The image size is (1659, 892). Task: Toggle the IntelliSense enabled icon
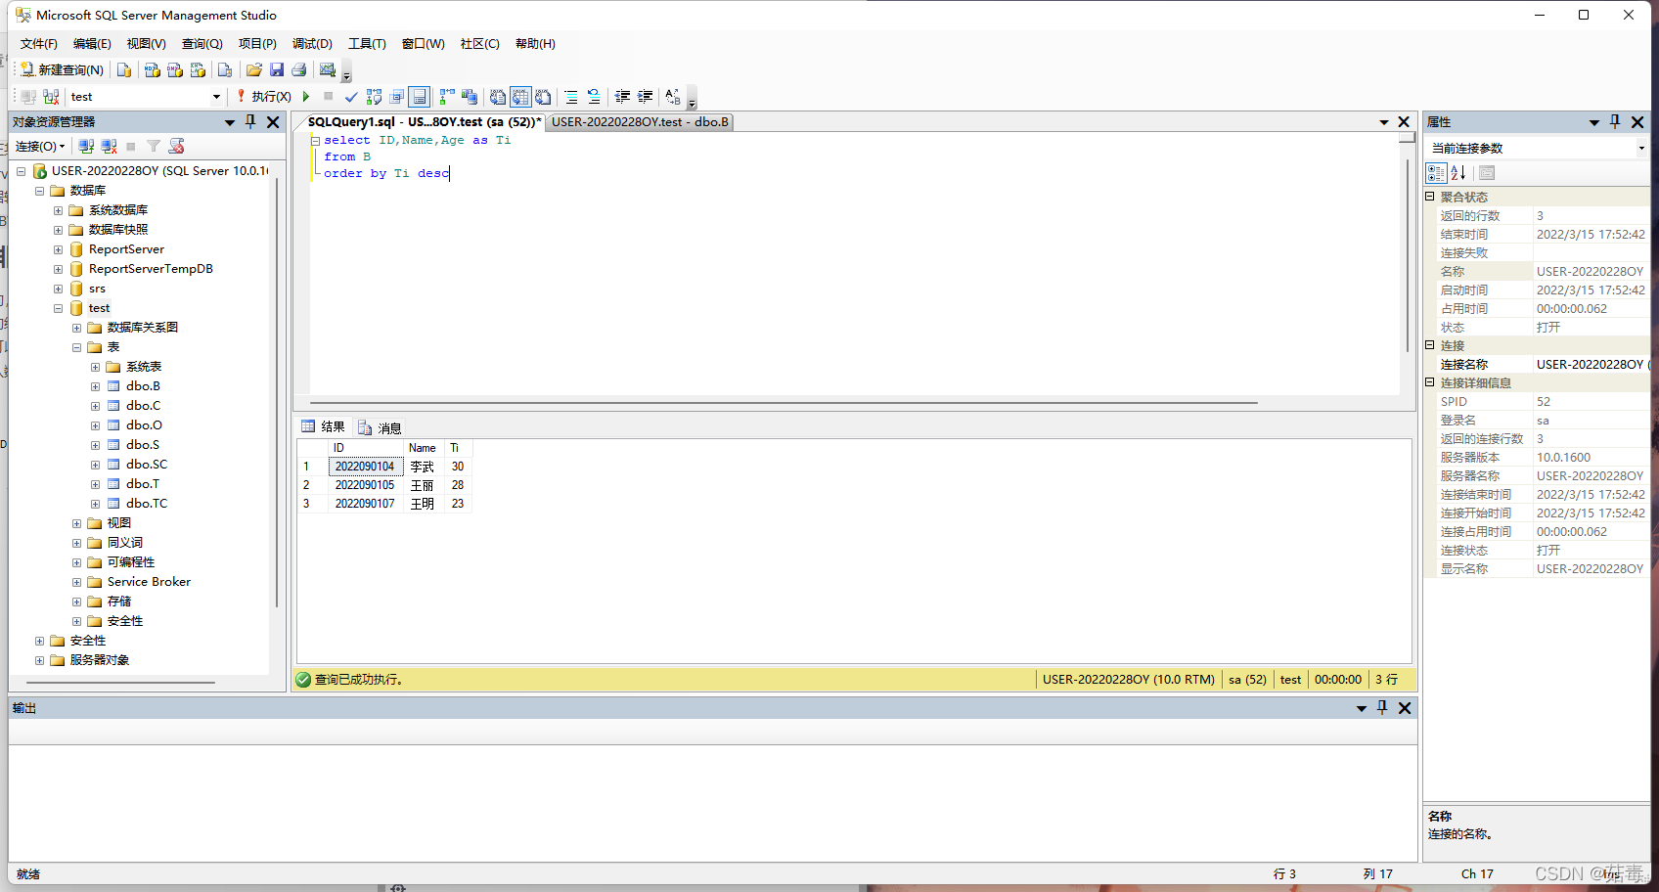419,97
